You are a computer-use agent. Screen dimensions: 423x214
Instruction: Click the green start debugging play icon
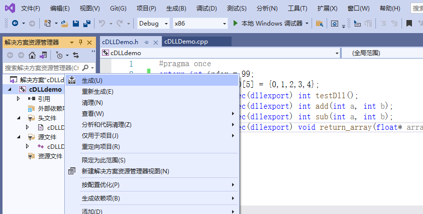pos(236,24)
